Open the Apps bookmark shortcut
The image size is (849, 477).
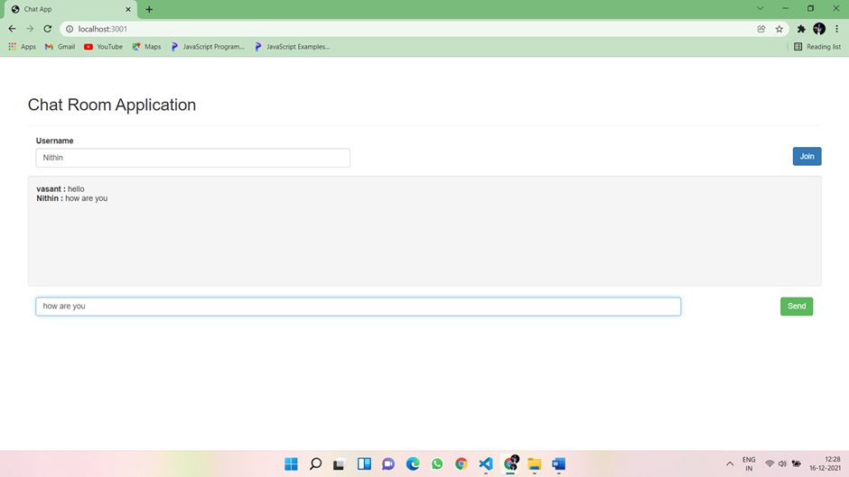(x=23, y=47)
